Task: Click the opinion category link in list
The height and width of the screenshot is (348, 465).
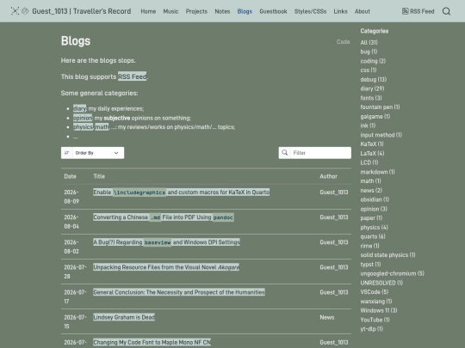Action: tap(83, 118)
